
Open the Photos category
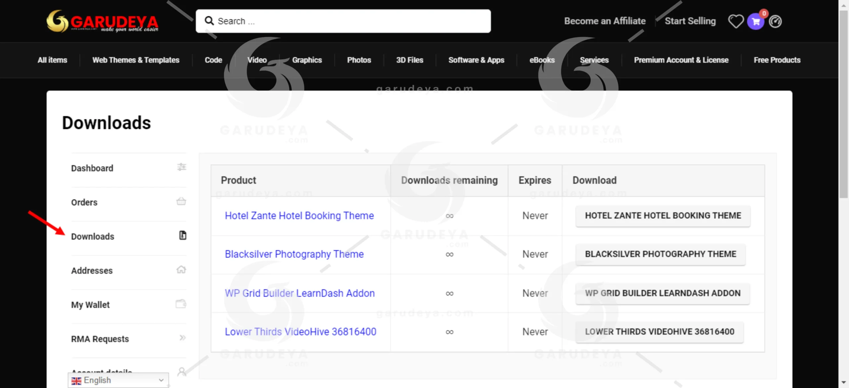(x=359, y=60)
